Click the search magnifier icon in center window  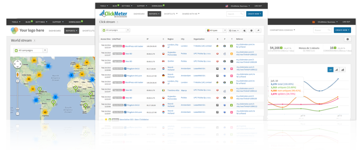click(x=241, y=14)
